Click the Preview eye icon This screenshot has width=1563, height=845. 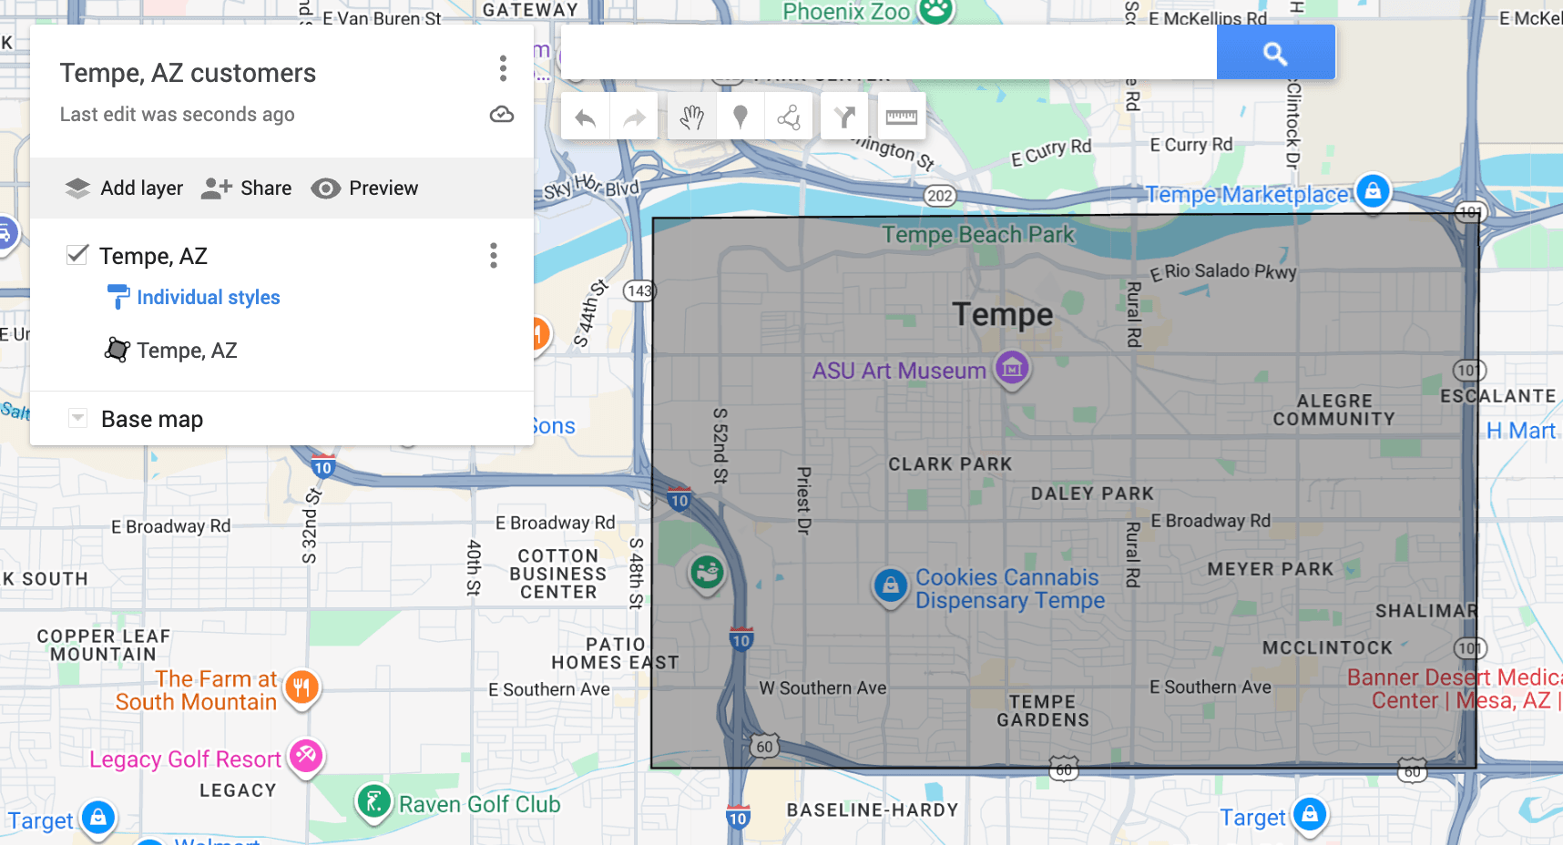point(325,188)
